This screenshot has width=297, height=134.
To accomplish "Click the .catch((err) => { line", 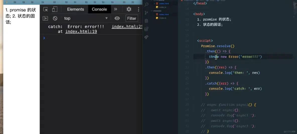I will [x=221, y=83].
